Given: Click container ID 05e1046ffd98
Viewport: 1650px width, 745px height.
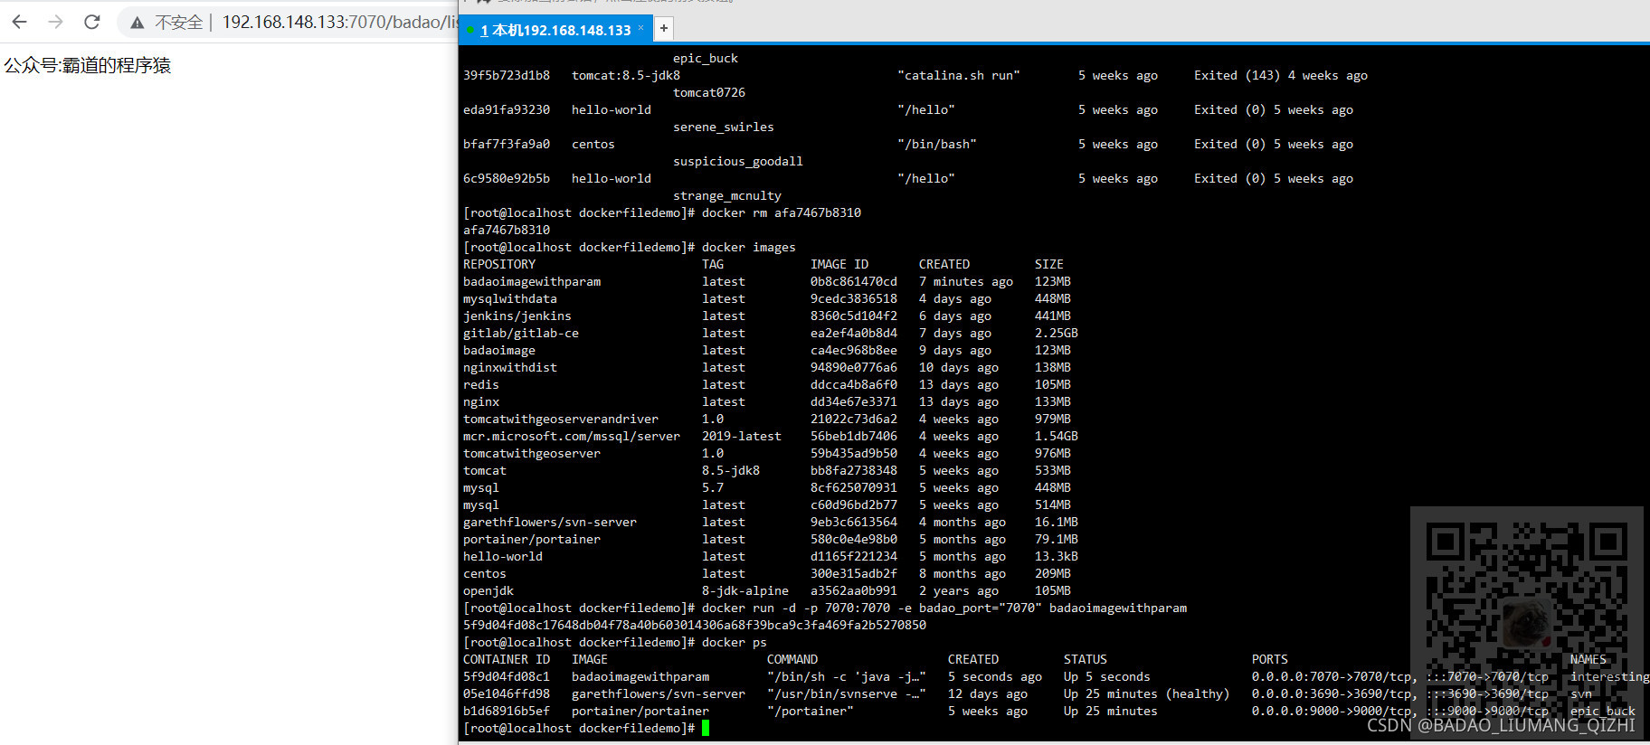Looking at the screenshot, I should [x=507, y=693].
